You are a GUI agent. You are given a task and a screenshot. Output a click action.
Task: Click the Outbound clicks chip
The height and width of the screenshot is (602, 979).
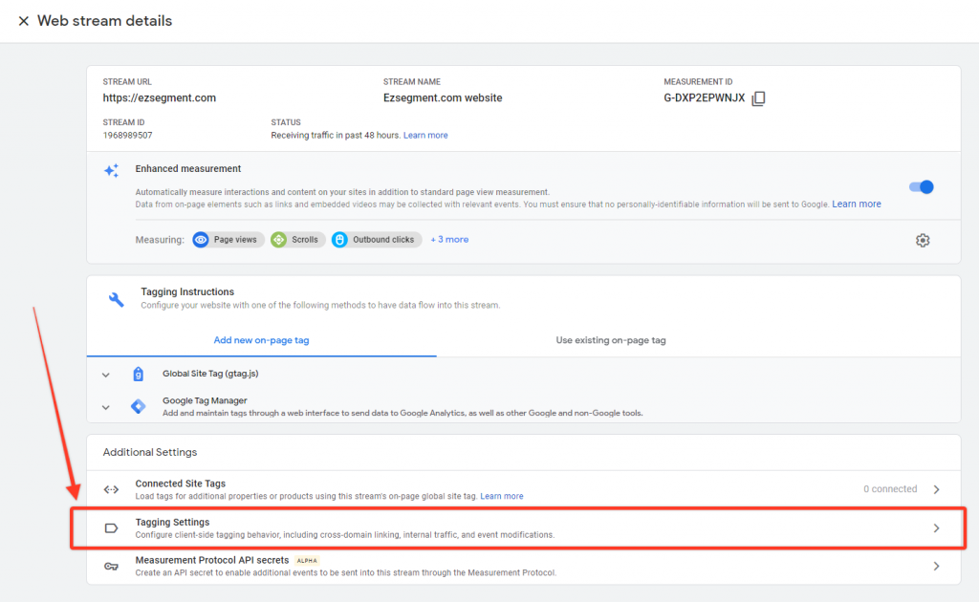click(x=377, y=240)
